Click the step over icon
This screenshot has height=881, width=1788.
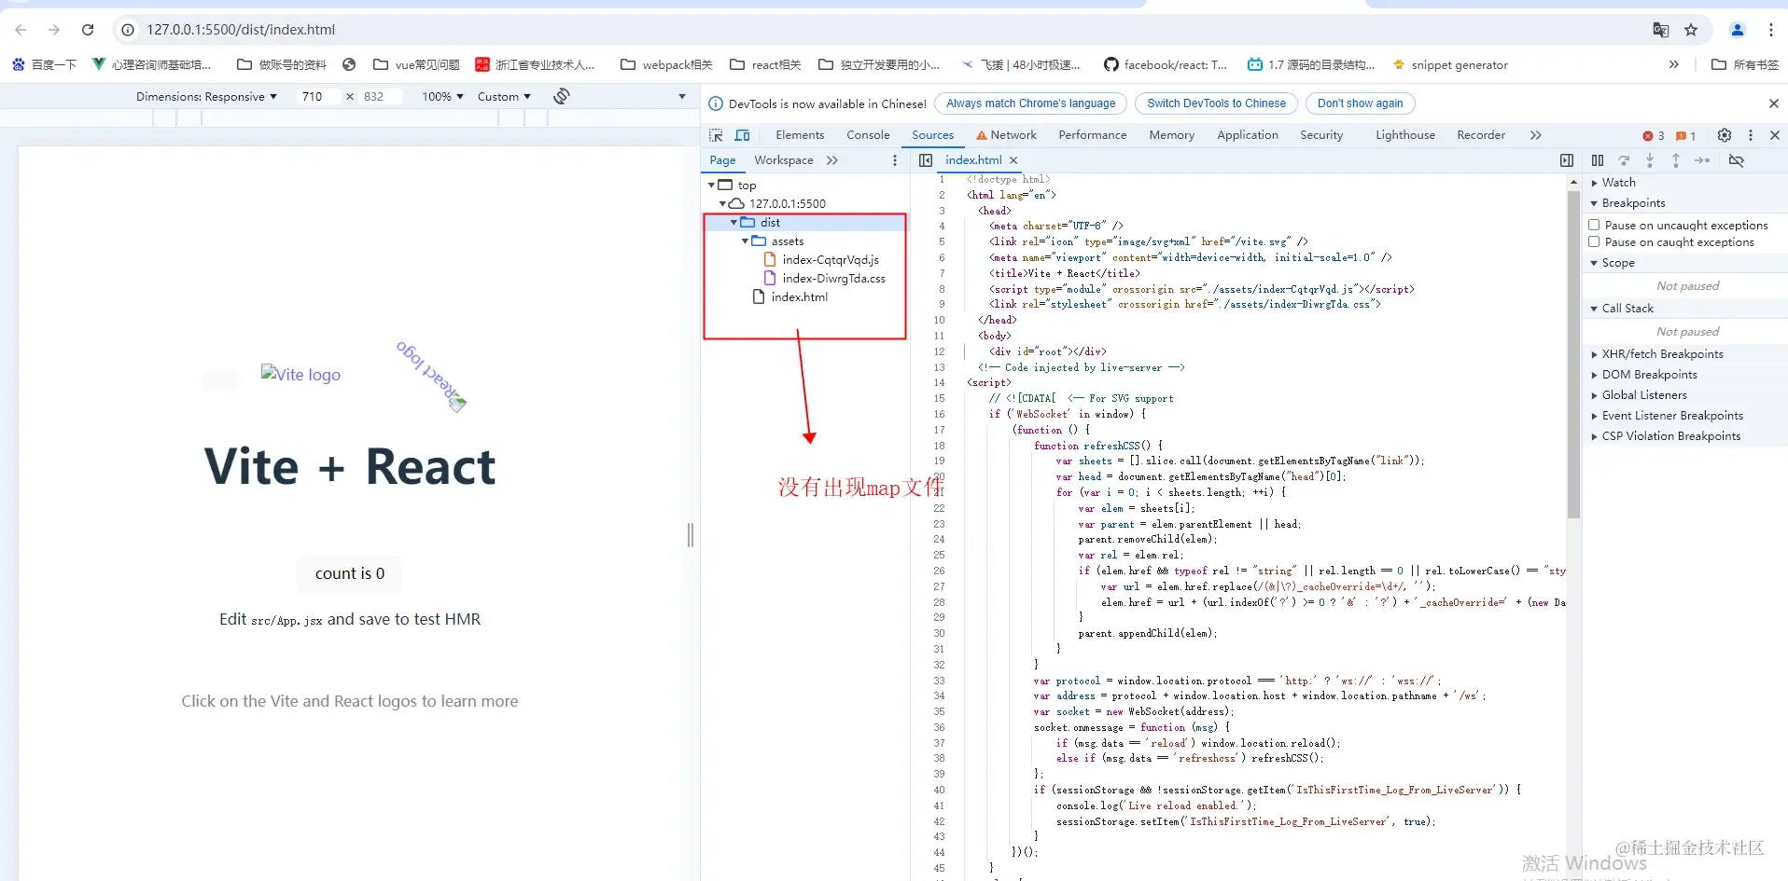coord(1624,160)
